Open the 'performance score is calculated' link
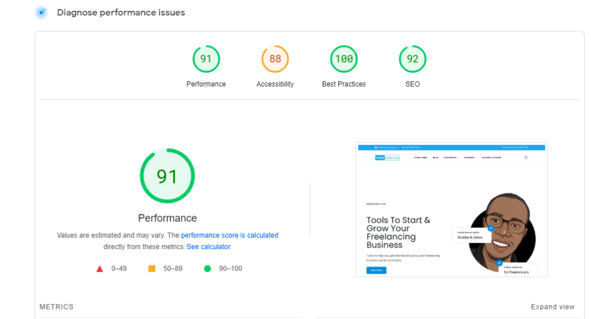591x319 pixels. click(x=230, y=235)
